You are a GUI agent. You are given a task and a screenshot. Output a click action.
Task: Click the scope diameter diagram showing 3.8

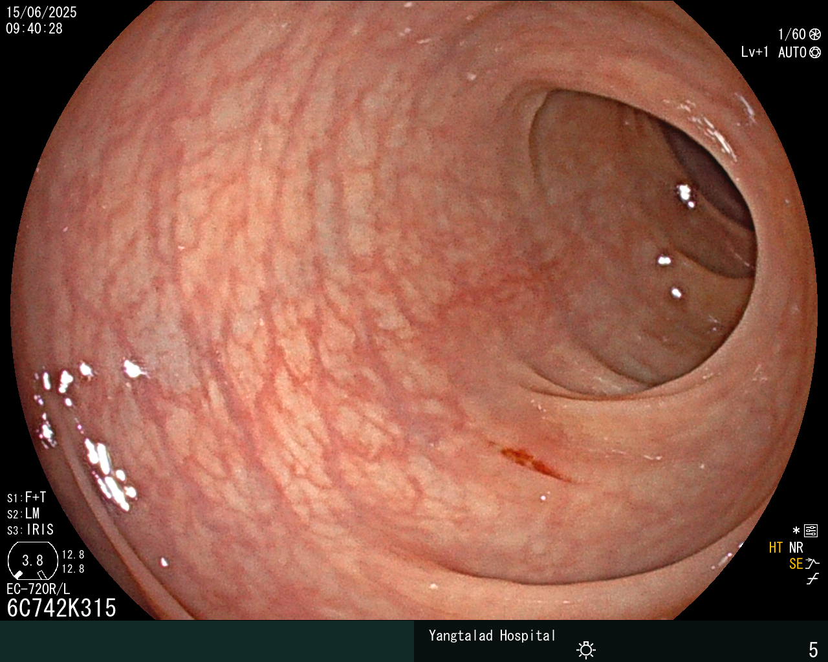32,561
